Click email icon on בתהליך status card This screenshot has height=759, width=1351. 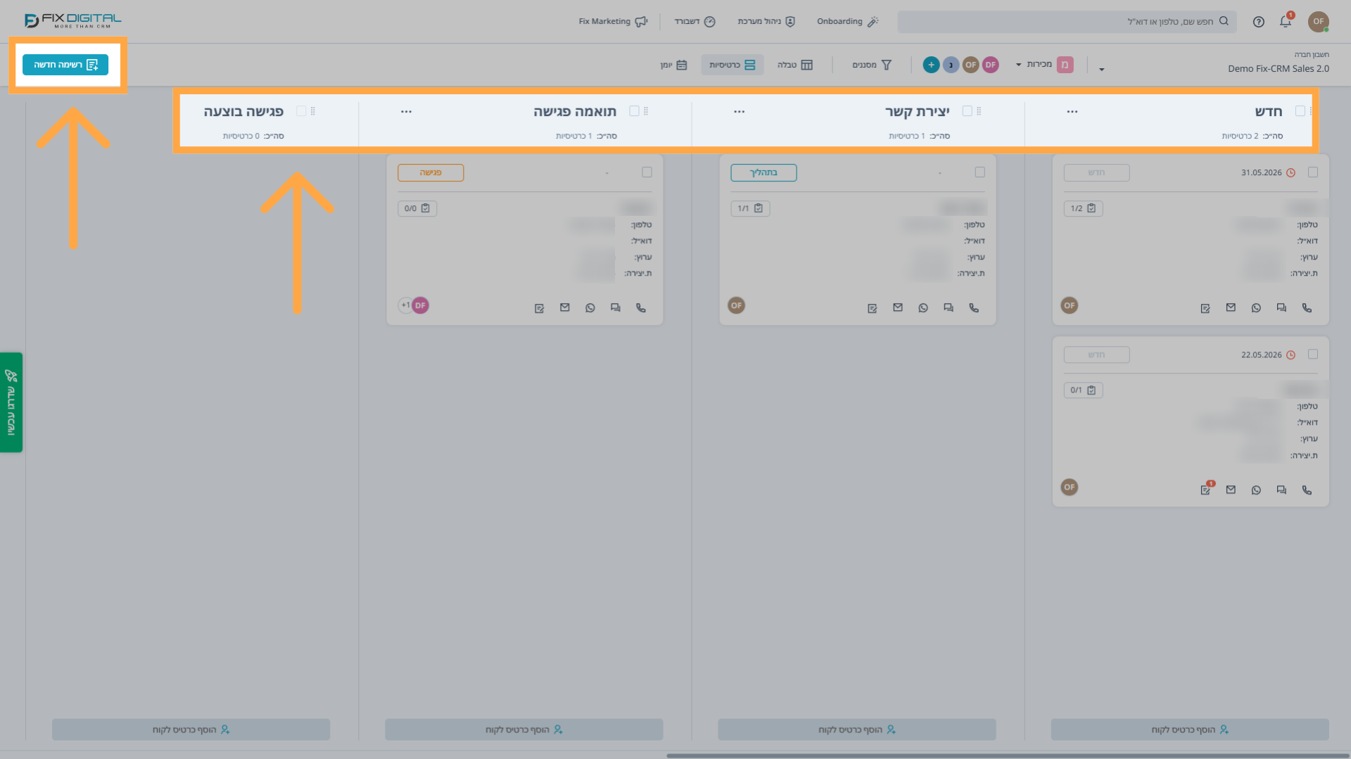pos(898,308)
